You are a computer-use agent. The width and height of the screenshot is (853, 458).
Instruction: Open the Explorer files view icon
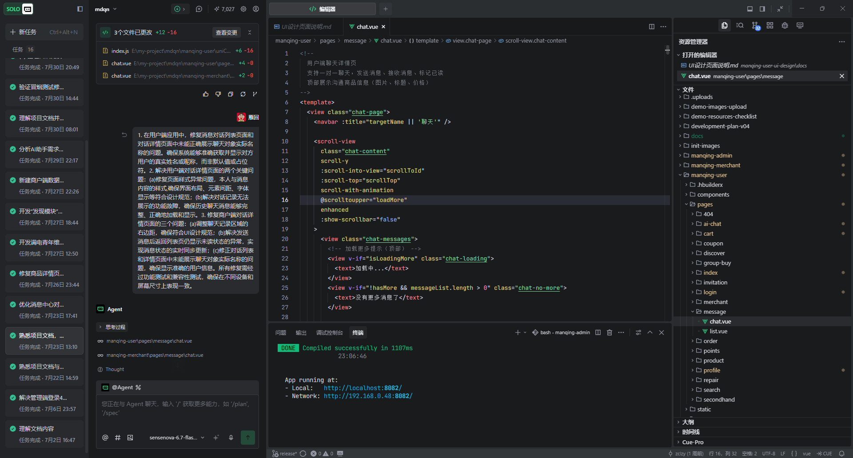(x=725, y=26)
